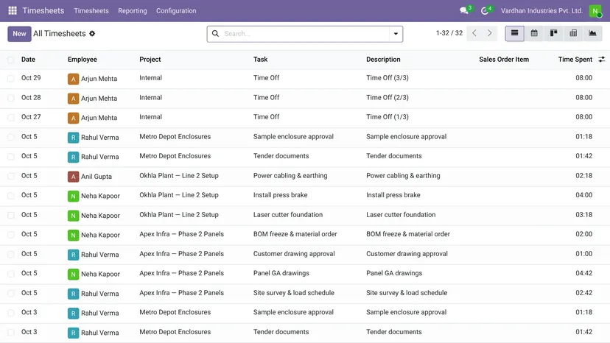610x343 pixels.
Task: Open the Timesheets menu
Action: (91, 11)
